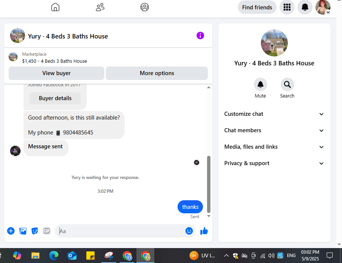Click the chat scrollbar thumb
The height and width of the screenshot is (263, 342).
tap(209, 184)
